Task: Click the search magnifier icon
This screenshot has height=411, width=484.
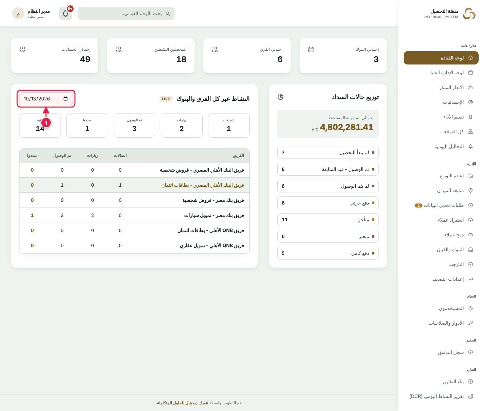Action: coord(168,14)
